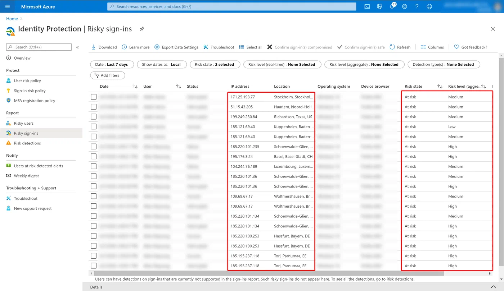Image resolution: width=504 pixels, height=291 pixels.
Task: Open Export Data Settings
Action: coord(176,47)
